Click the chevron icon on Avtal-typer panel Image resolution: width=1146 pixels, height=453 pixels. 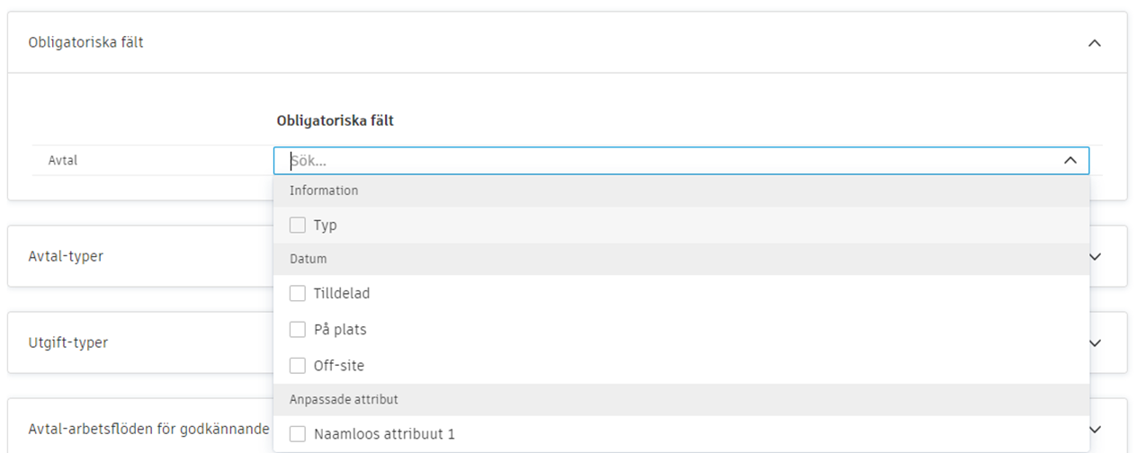1095,256
